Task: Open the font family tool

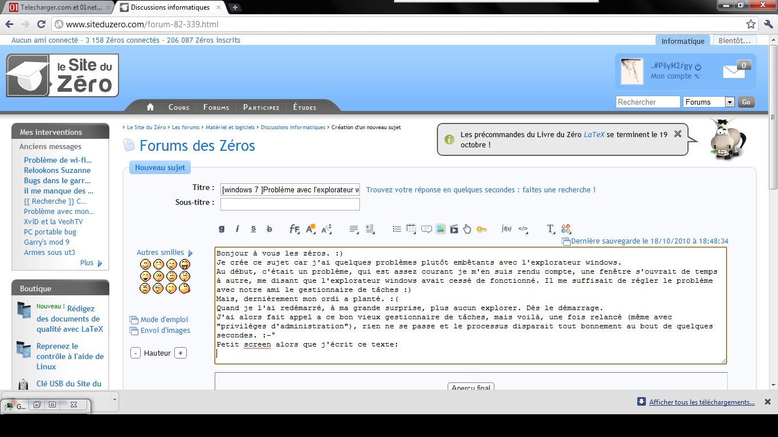Action: click(x=294, y=229)
